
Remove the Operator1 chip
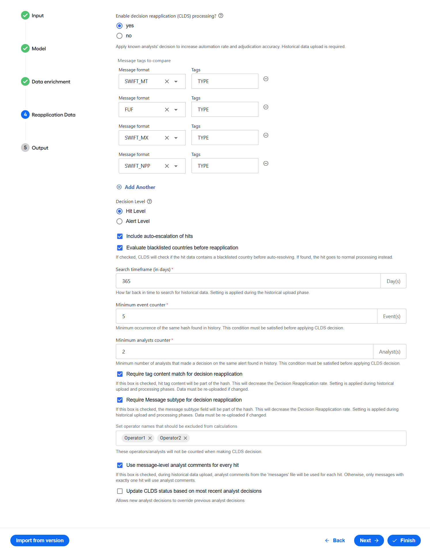(x=150, y=438)
